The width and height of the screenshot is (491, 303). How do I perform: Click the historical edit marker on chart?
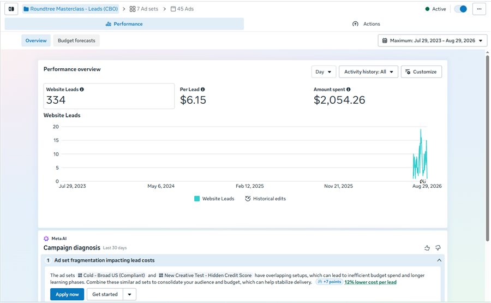tap(423, 181)
